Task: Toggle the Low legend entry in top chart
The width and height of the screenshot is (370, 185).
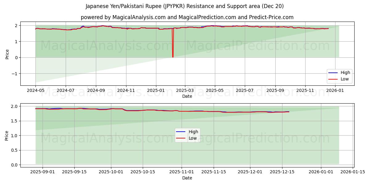Action: 345,79
